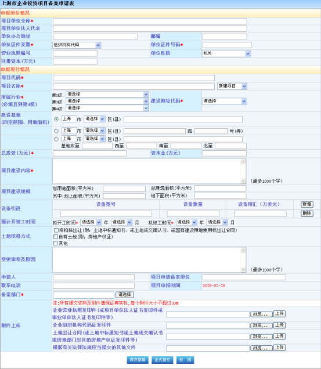
Task: Click the 新增 button in equipment table
Action: pyautogui.click(x=307, y=204)
